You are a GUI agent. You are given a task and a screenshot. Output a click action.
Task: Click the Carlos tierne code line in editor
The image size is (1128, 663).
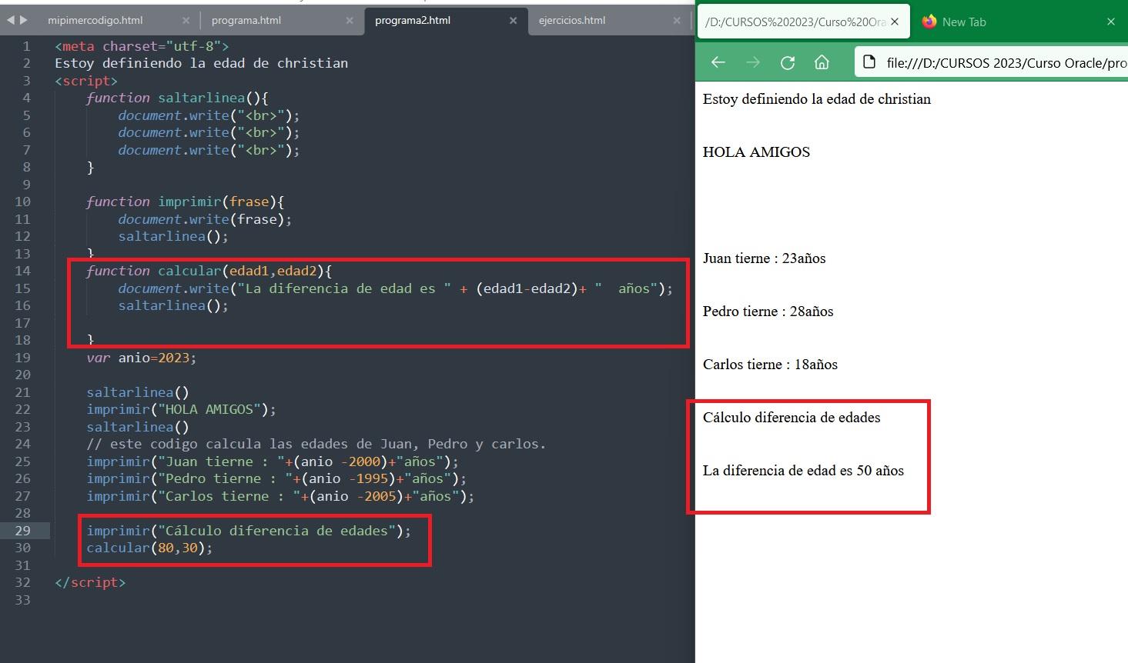point(280,496)
